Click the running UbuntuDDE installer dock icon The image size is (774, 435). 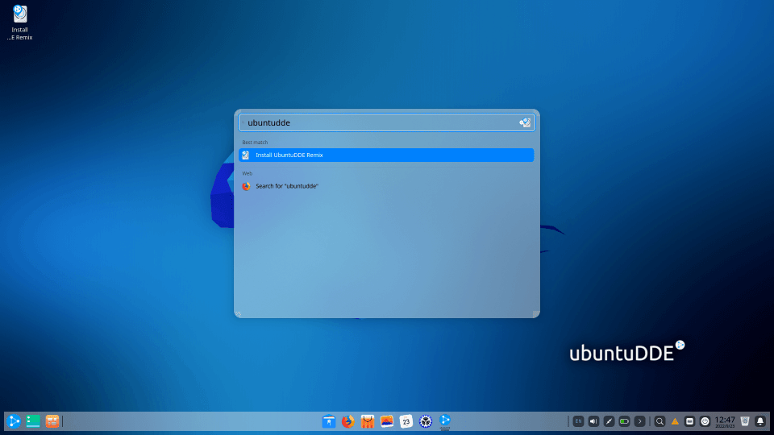coord(445,420)
